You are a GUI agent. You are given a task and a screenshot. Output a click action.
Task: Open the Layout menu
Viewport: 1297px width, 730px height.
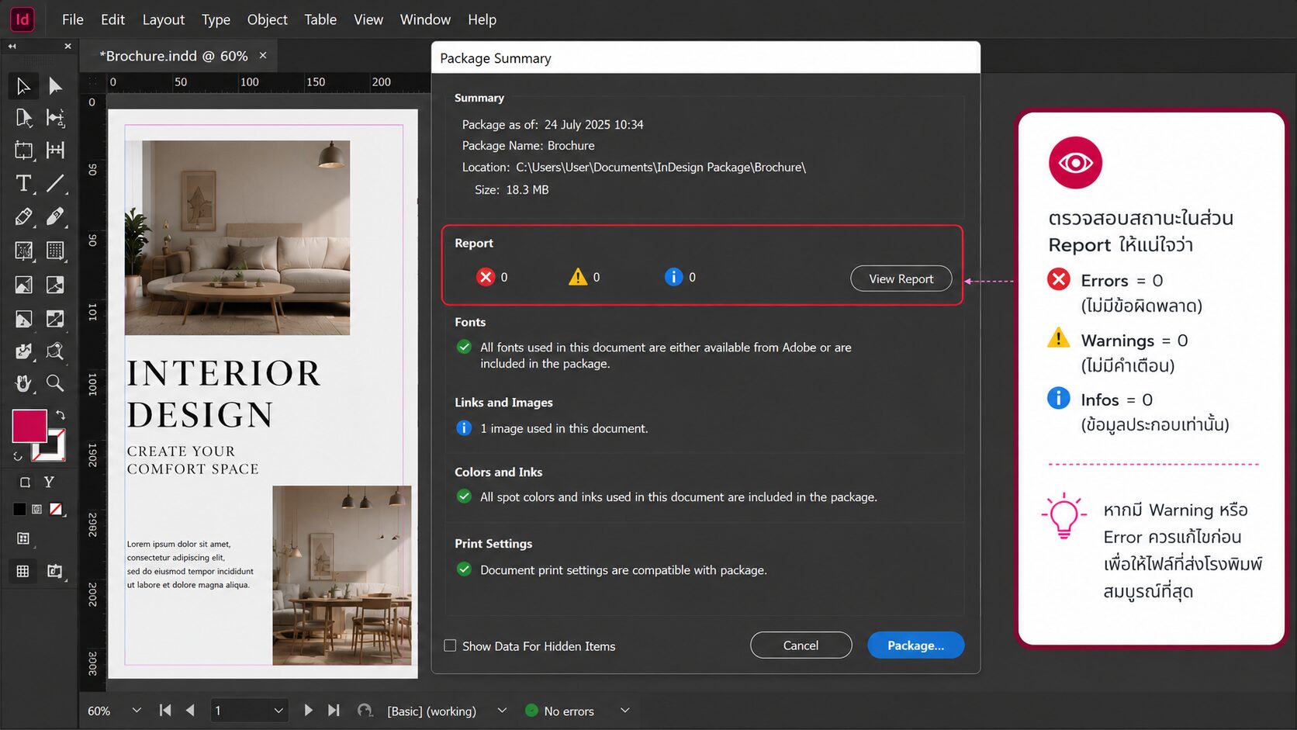(164, 19)
